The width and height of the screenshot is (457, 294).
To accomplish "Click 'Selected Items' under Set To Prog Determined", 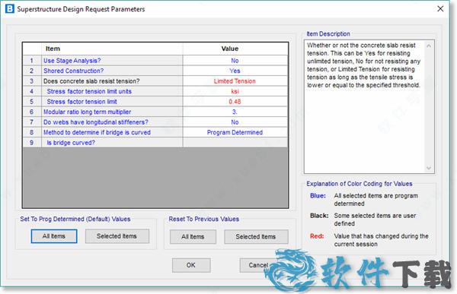I will [117, 236].
